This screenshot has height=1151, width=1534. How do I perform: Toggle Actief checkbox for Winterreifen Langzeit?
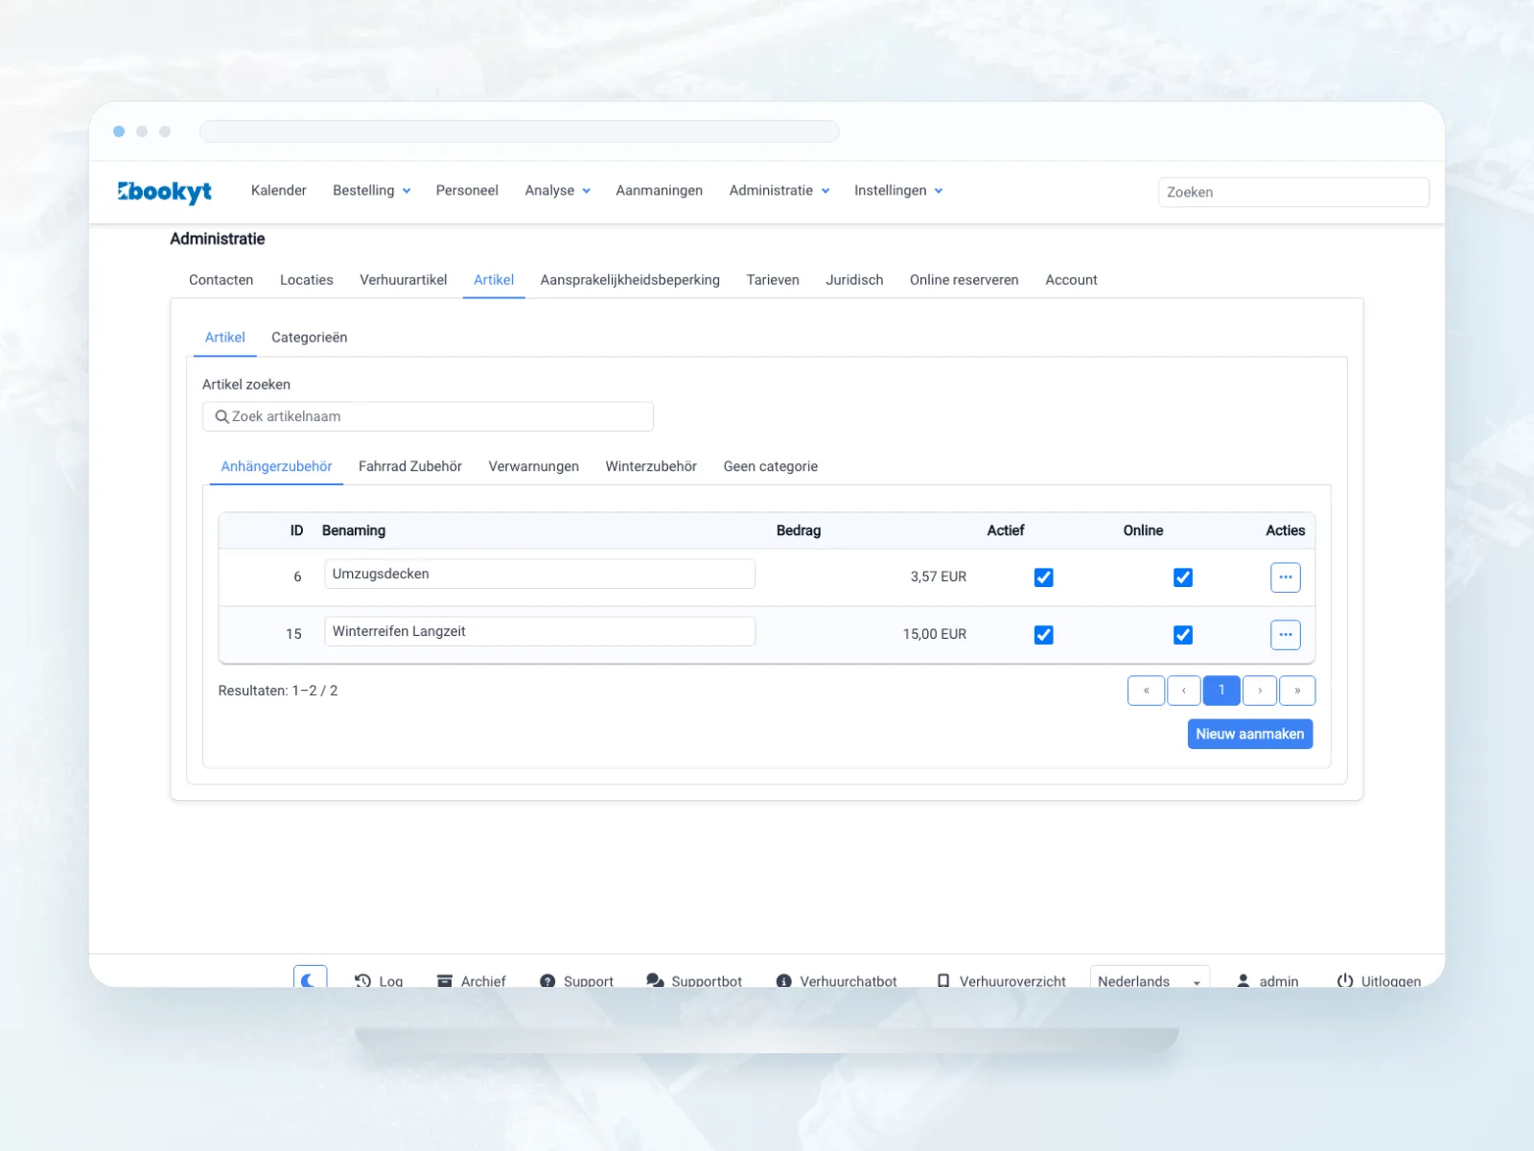[1044, 635]
